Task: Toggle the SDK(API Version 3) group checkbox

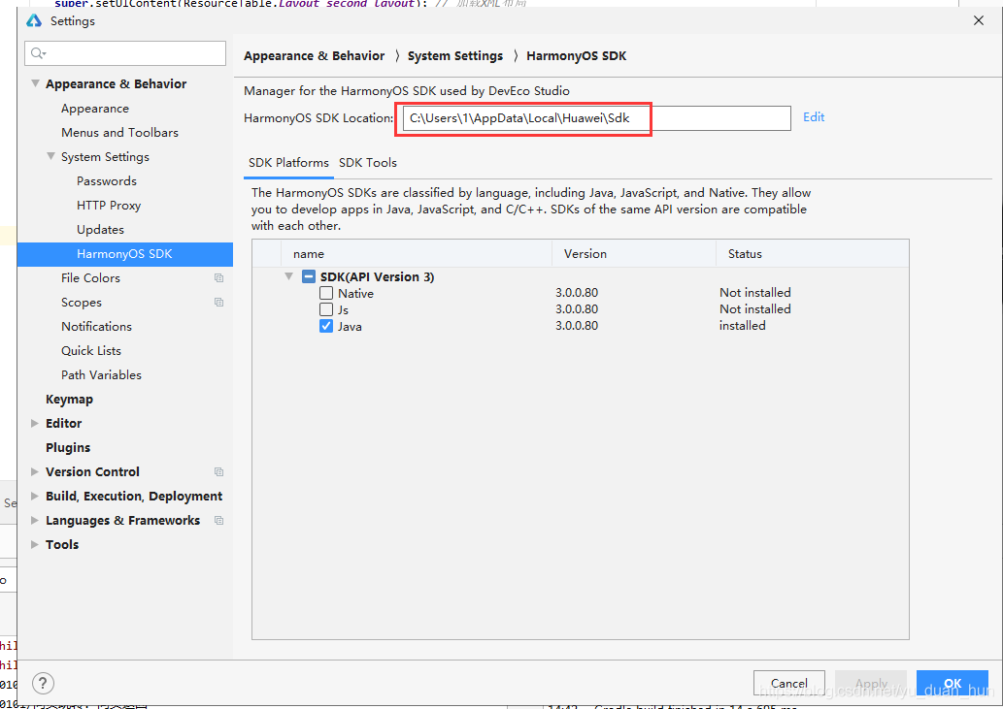Action: pos(309,276)
